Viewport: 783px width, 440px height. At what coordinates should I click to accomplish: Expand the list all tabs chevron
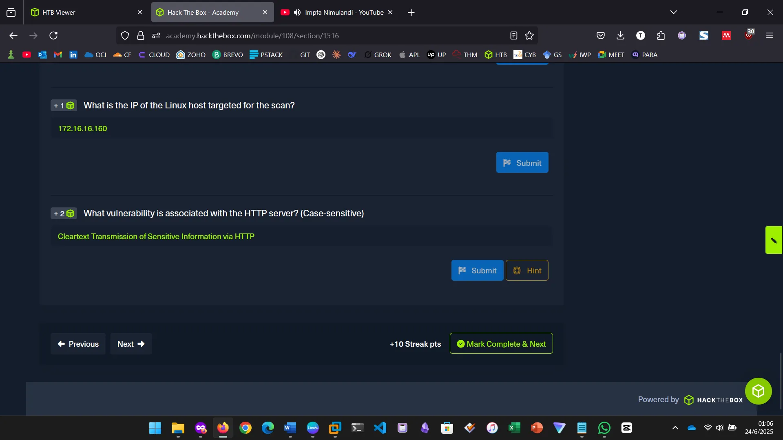tap(674, 13)
